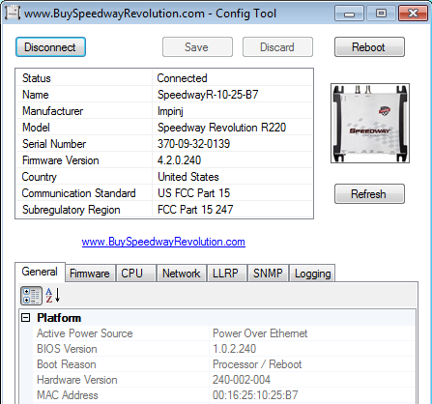The height and width of the screenshot is (404, 432).
Task: Click the Processor / Reboot value
Action: (x=257, y=364)
